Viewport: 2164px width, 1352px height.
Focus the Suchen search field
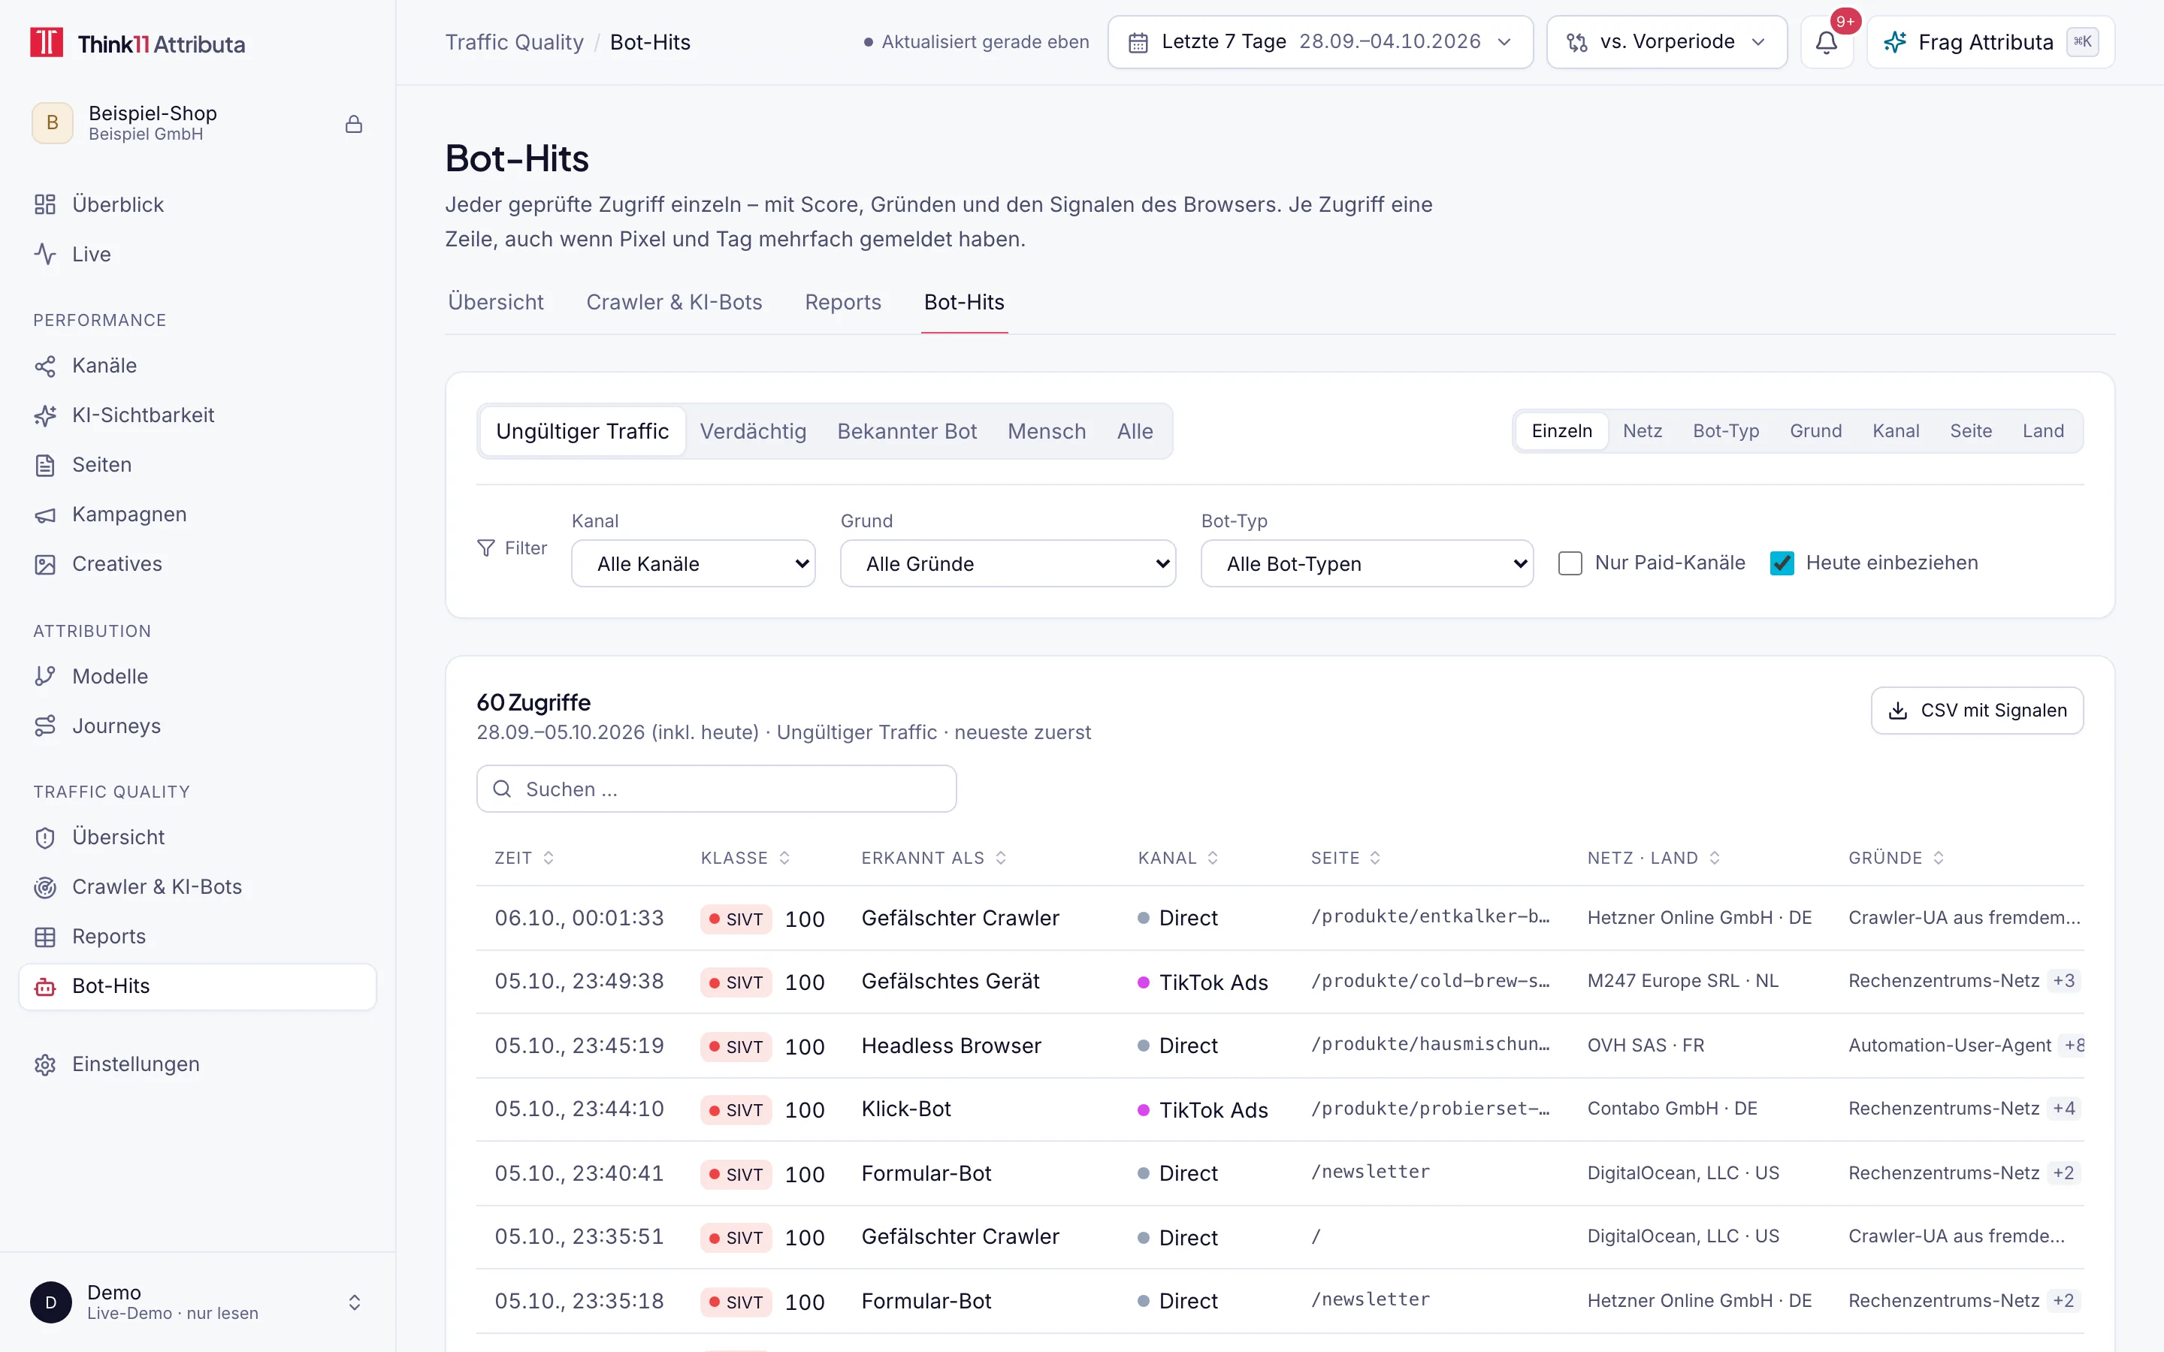point(716,789)
